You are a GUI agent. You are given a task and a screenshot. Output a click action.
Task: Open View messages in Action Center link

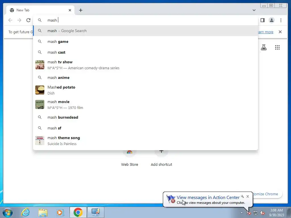[208, 198]
